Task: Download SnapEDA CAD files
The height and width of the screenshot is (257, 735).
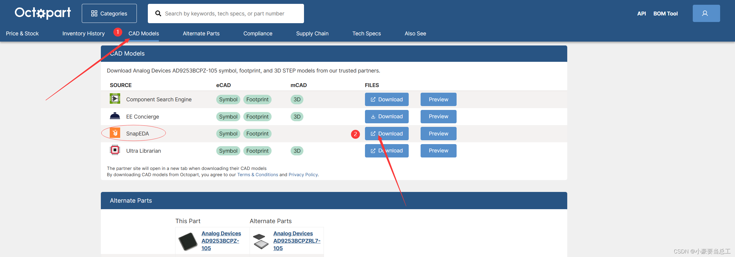Action: [x=387, y=134]
